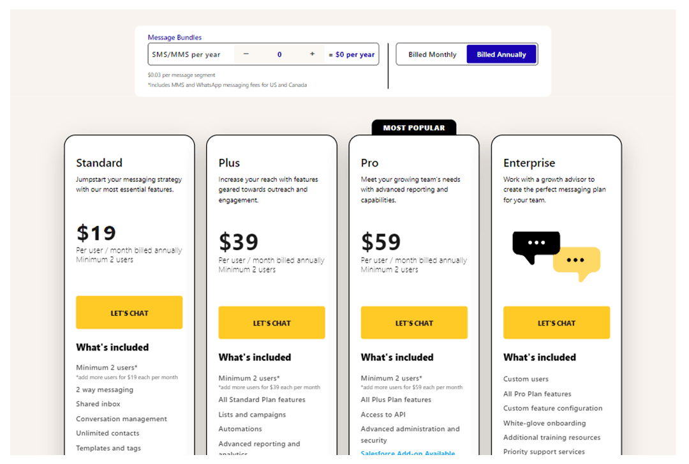689x464 pixels.
Task: Select the Billed Annually option
Action: pyautogui.click(x=501, y=54)
